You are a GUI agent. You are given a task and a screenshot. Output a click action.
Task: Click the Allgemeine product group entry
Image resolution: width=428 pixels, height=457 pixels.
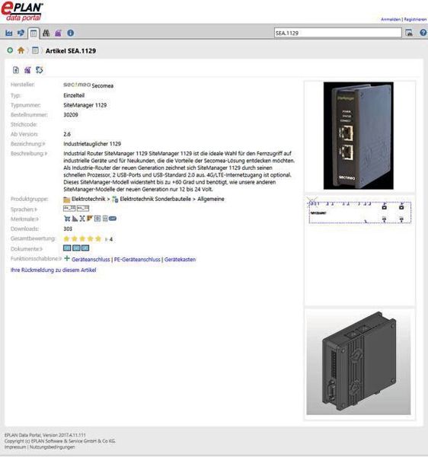211,200
